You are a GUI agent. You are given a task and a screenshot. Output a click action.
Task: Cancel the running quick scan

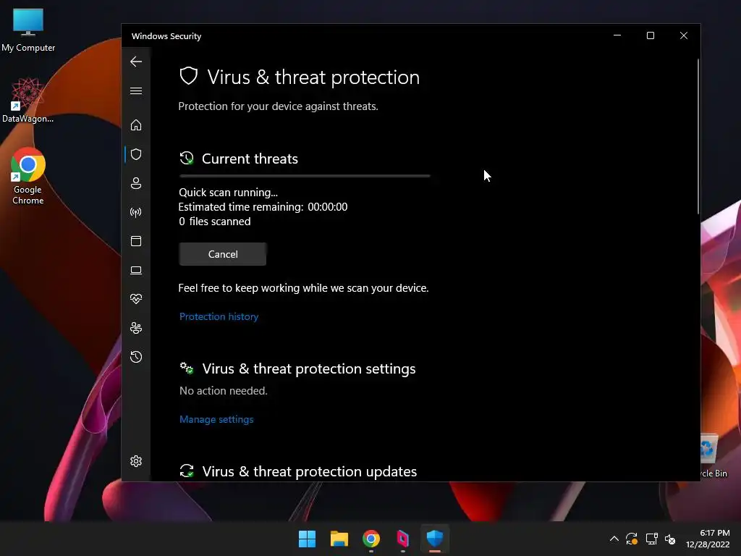pos(223,254)
